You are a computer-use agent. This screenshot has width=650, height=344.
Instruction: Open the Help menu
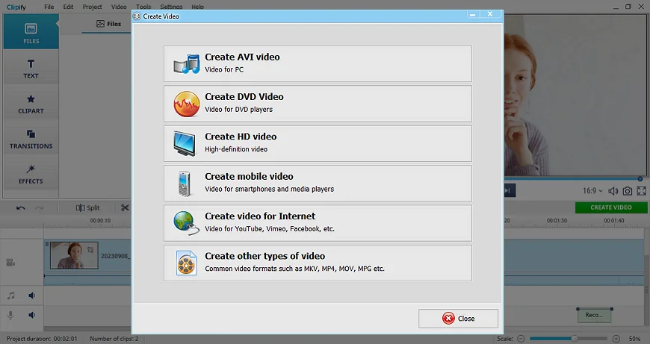tap(198, 7)
